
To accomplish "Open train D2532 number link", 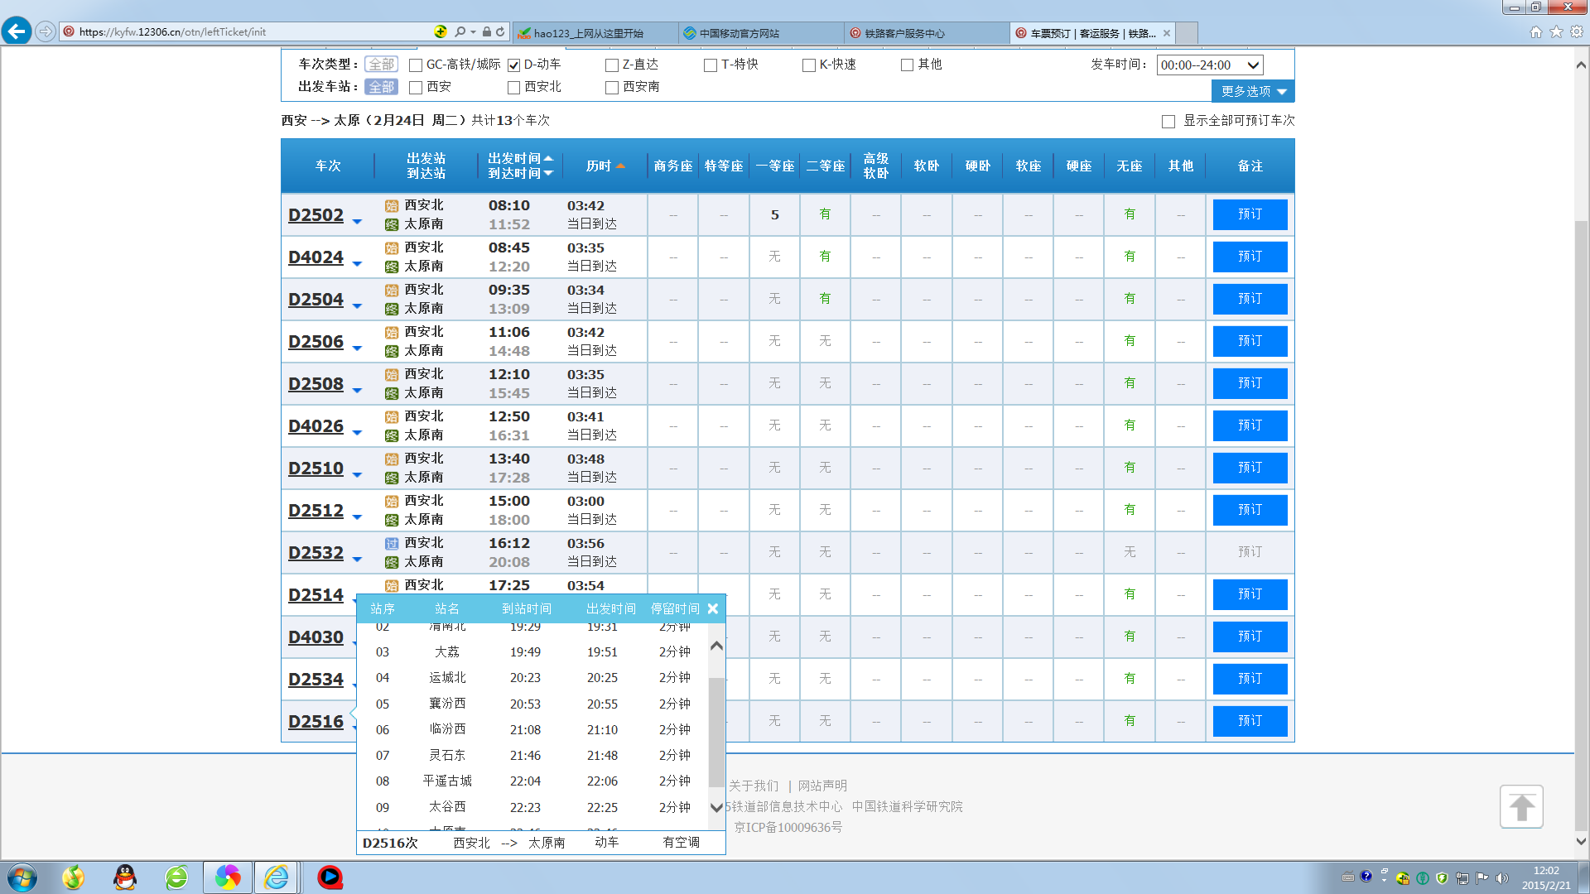I will coord(316,552).
